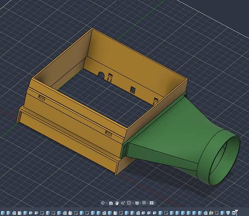This screenshot has height=216, width=249.
Task: Select the first feature icon in the timeline
Action: [x=3, y=213]
